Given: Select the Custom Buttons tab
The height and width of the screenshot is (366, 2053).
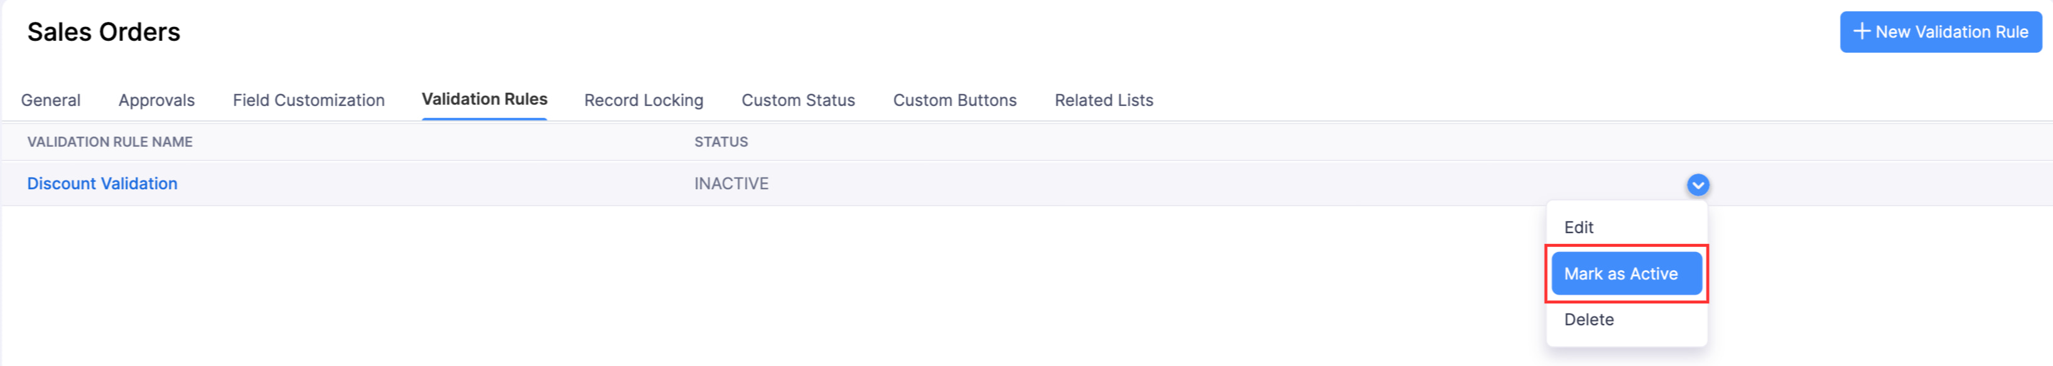Looking at the screenshot, I should tap(955, 100).
